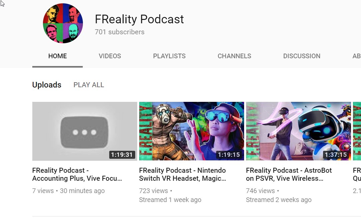Click the 1:19:31 duration badge
This screenshot has height=221, width=361.
[x=122, y=155]
